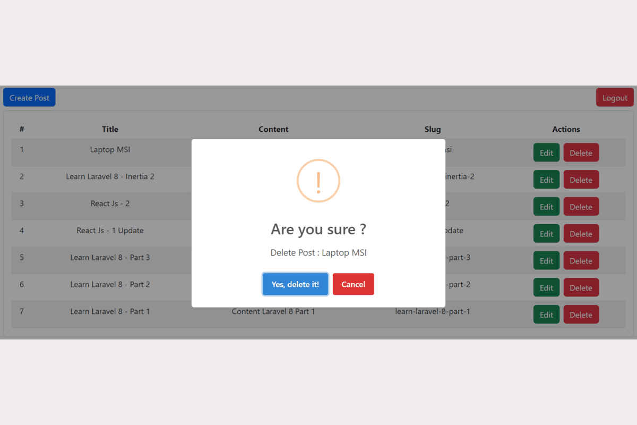This screenshot has height=425, width=637.
Task: Edit Learn Laravel 8 - Part 2 post
Action: [x=546, y=288]
